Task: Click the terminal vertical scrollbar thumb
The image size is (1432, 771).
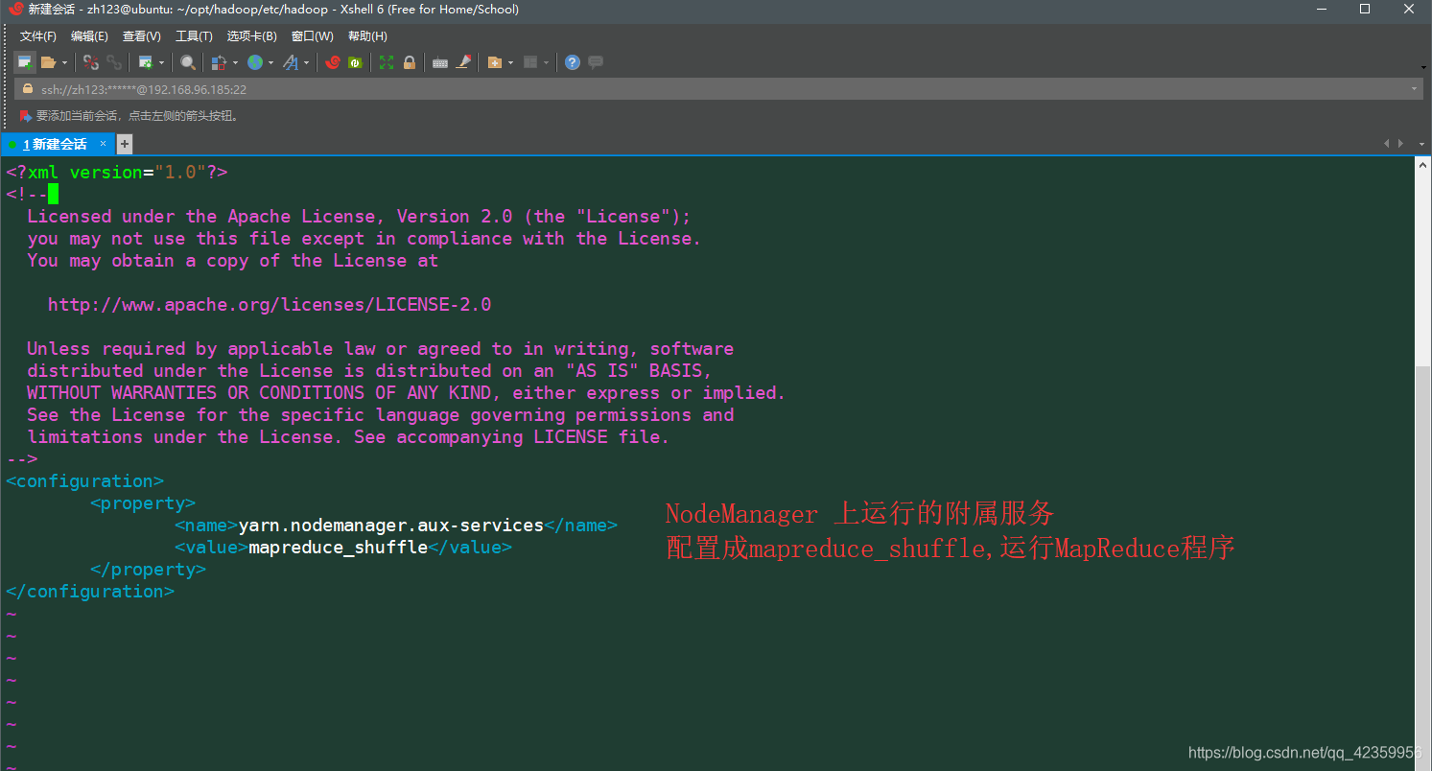Action: pyautogui.click(x=1423, y=566)
